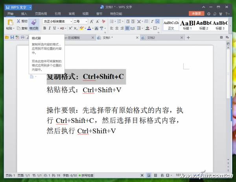Decrease font size with the smaller A icon
Screen dimensions: 236x182
98,22
